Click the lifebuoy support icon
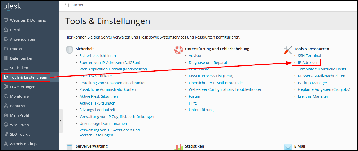358x151 pixels. [x=179, y=50]
